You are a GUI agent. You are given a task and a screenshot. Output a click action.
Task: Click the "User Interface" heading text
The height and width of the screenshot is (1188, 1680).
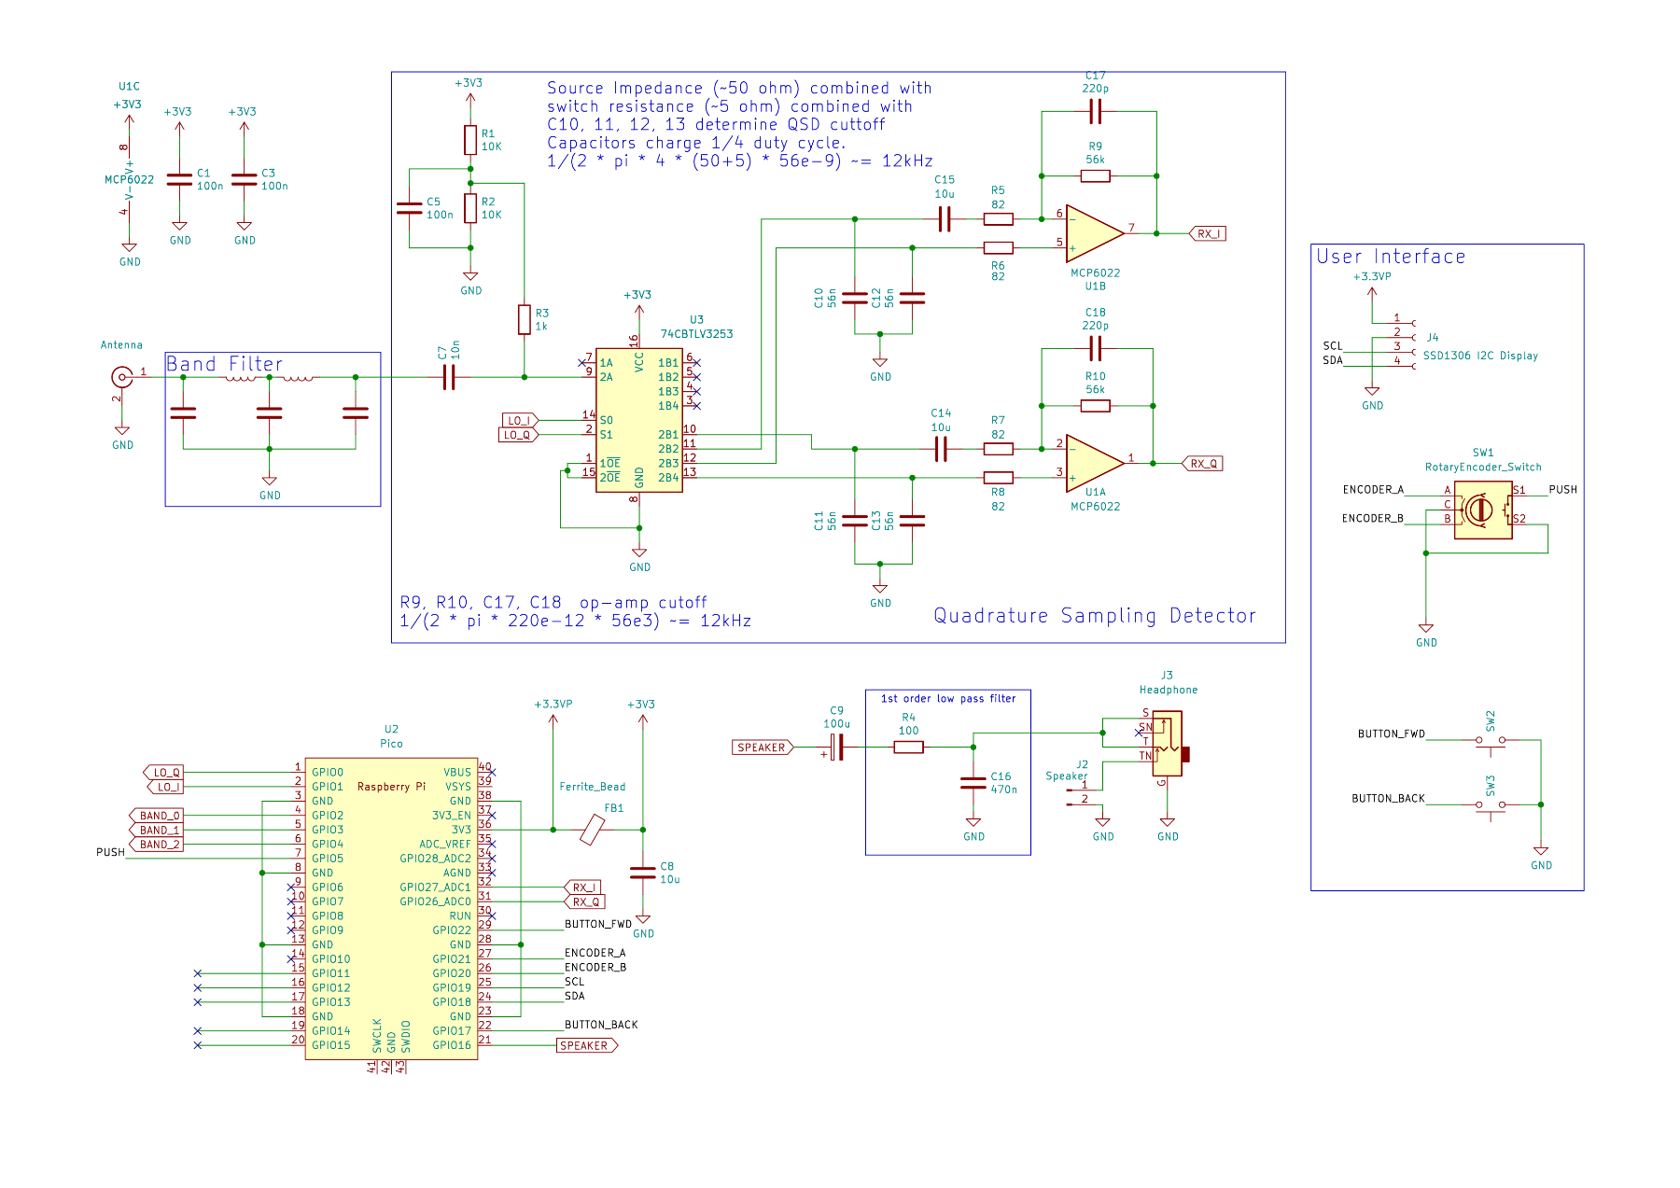[1391, 257]
